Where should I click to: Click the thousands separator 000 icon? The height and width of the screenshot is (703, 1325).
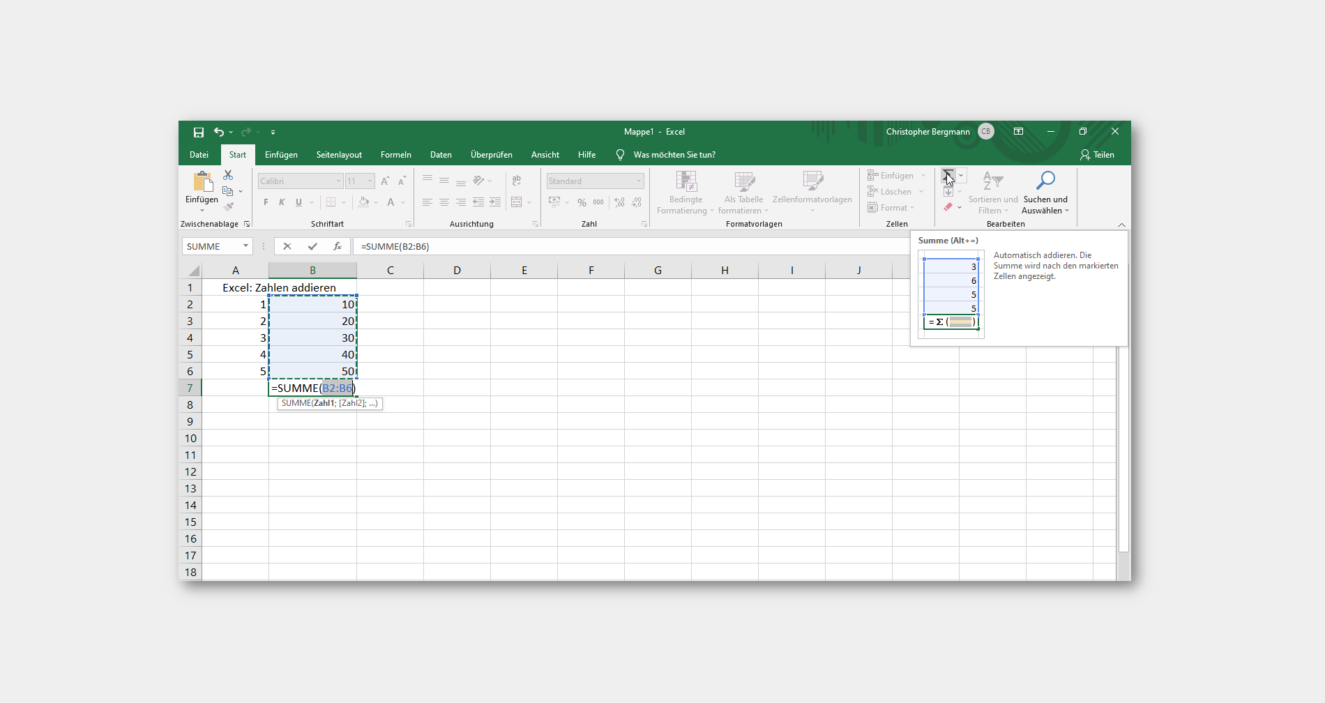[x=598, y=202]
